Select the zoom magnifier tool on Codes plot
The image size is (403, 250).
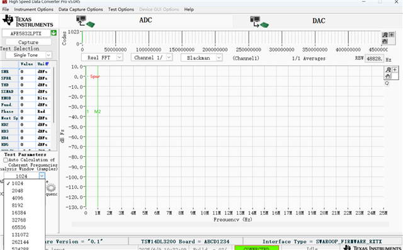pyautogui.click(x=385, y=35)
